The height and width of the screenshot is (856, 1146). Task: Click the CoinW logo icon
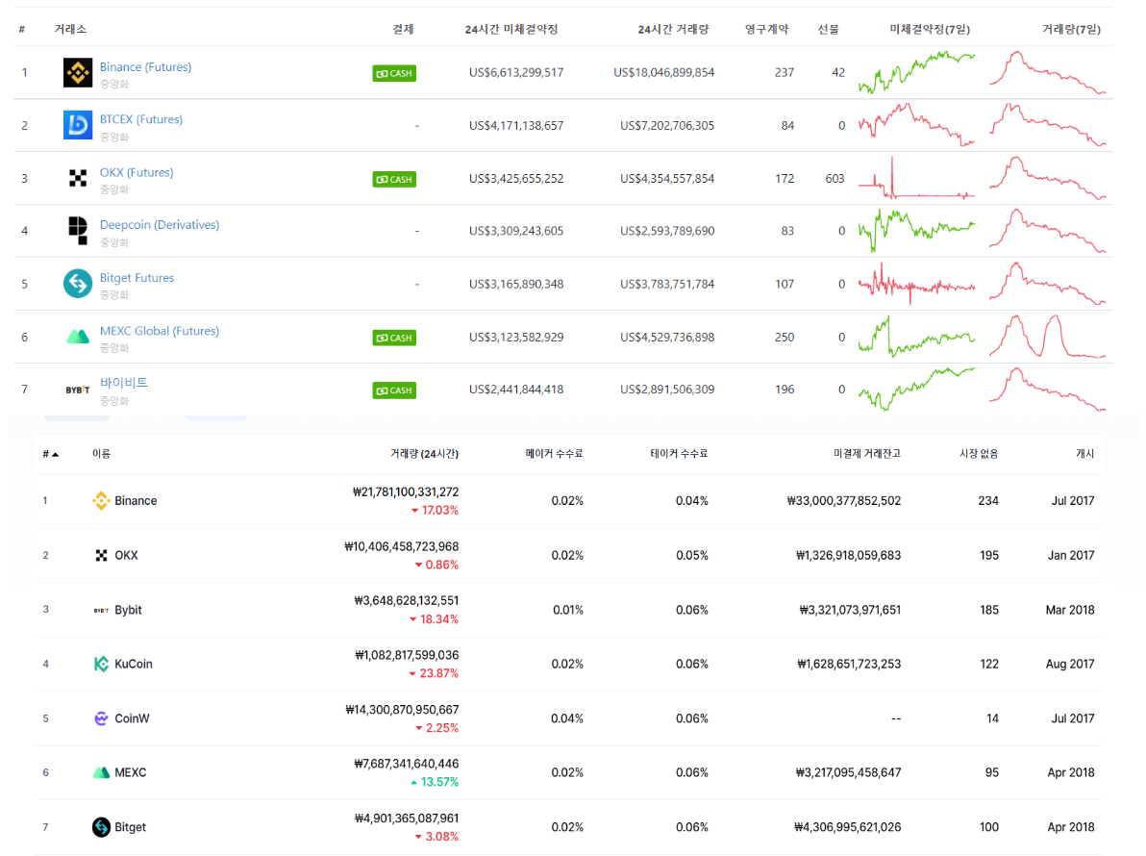tap(102, 718)
